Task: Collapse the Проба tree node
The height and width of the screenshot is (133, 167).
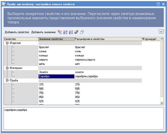Action: [7, 80]
